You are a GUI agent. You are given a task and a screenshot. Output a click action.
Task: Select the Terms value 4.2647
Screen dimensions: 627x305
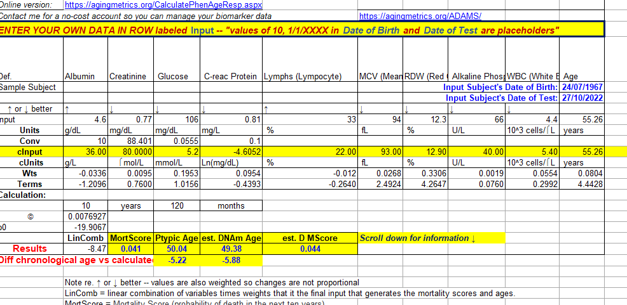point(426,184)
